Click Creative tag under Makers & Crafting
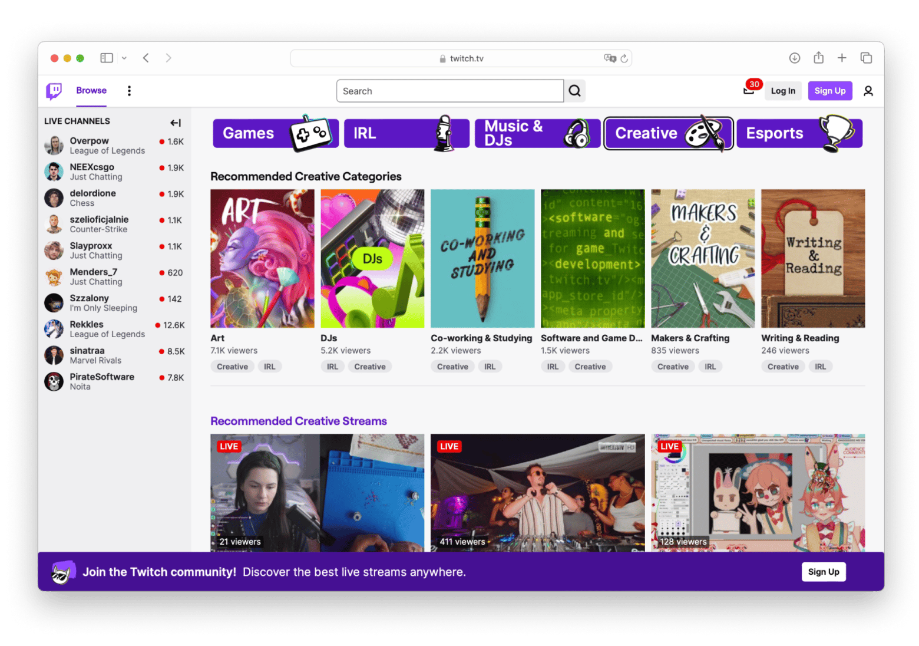 [673, 367]
